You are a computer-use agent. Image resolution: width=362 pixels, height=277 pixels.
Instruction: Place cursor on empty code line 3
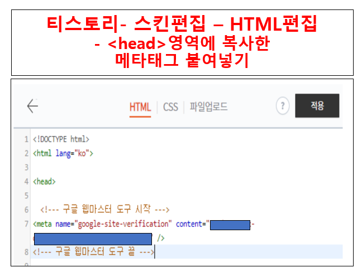point(187,167)
